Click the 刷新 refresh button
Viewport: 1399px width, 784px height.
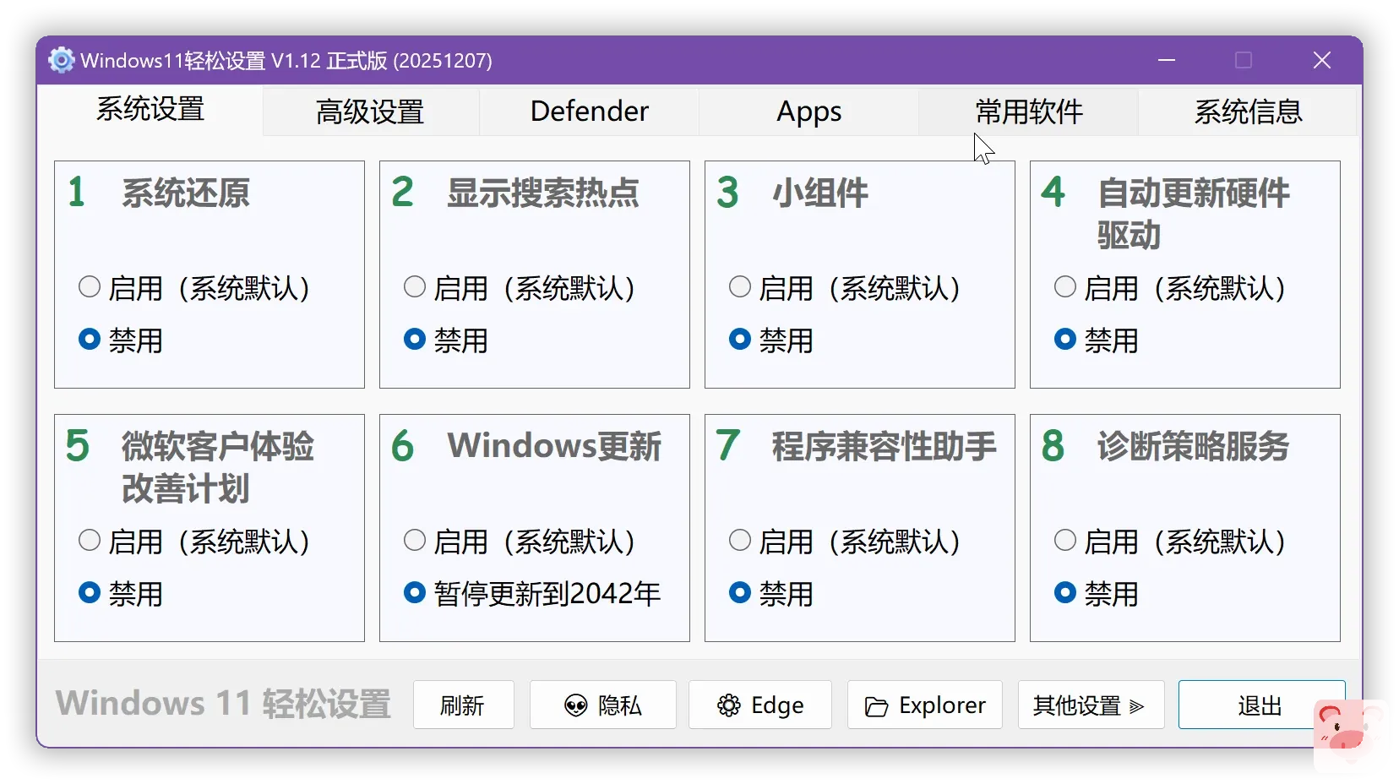point(463,705)
